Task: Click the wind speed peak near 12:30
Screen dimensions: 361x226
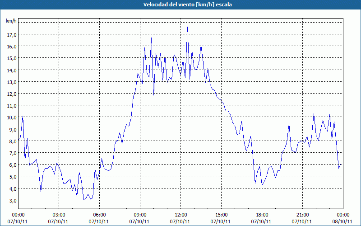Action: click(x=187, y=27)
